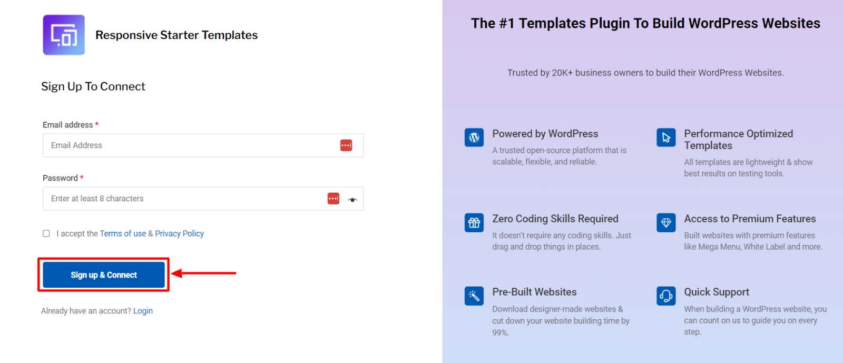Toggle password visibility with the eye icon

[x=352, y=200]
